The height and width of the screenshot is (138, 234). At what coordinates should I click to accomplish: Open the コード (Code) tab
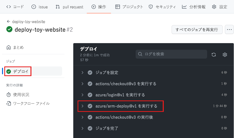tap(15, 7)
